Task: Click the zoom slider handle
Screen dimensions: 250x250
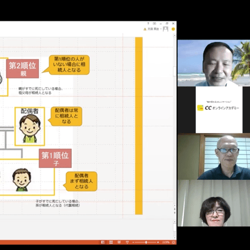Action: tap(146, 242)
